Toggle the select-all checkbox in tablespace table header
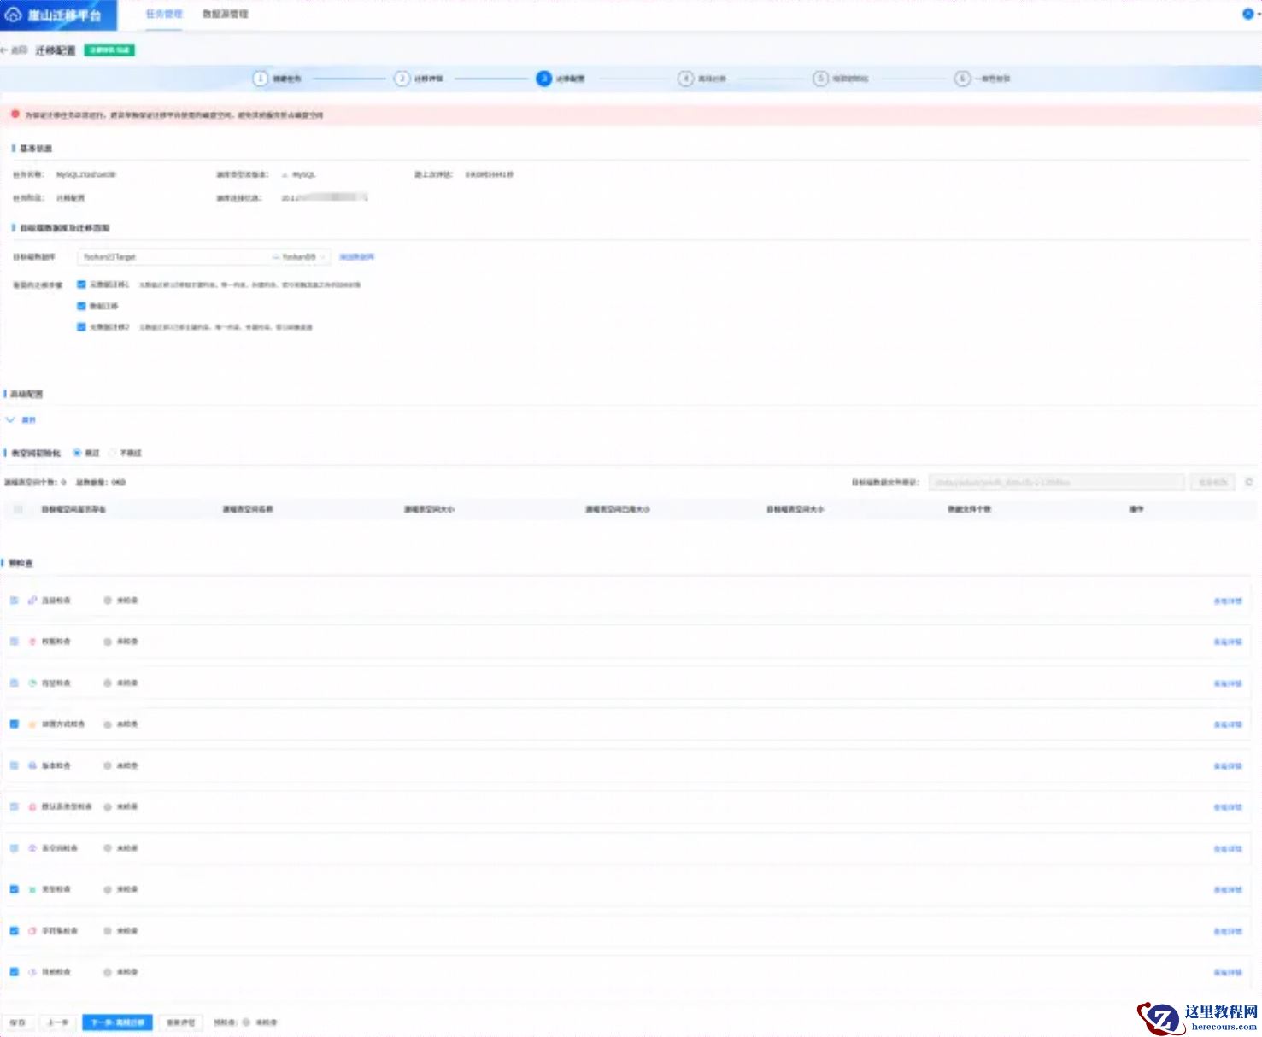1262x1037 pixels. tap(18, 509)
